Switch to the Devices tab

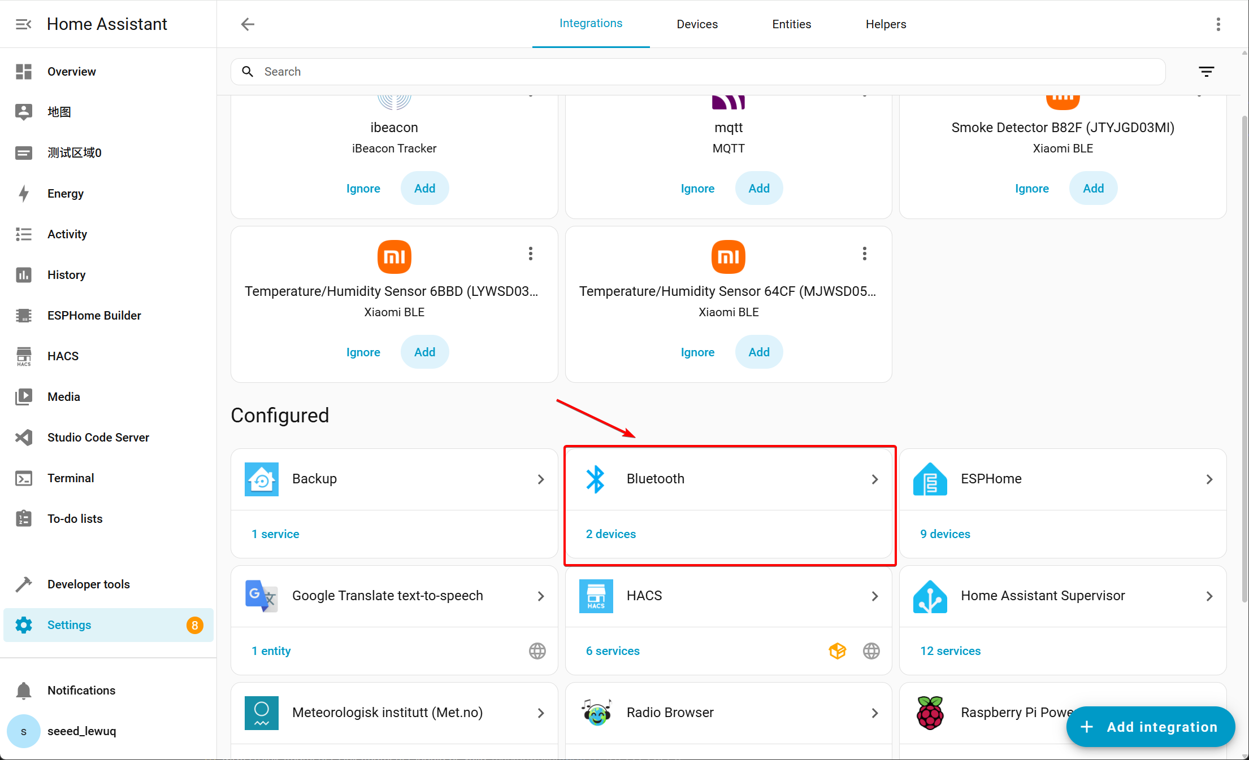coord(697,24)
